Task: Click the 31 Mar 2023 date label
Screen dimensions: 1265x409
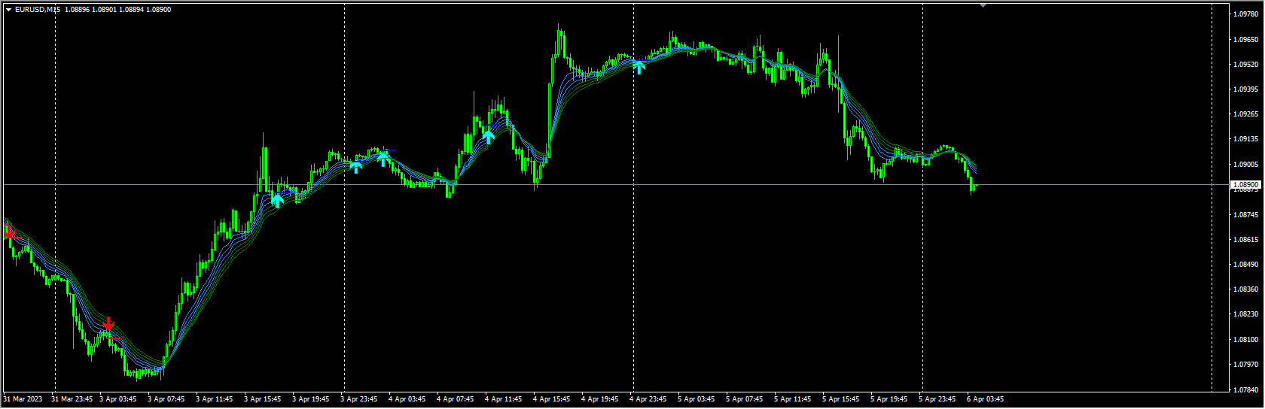Action: (23, 399)
